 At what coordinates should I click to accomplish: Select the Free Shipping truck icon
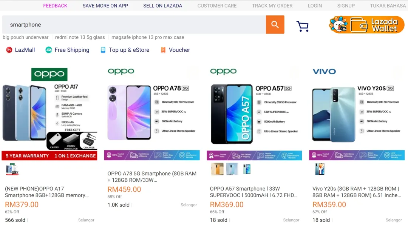tap(49, 50)
